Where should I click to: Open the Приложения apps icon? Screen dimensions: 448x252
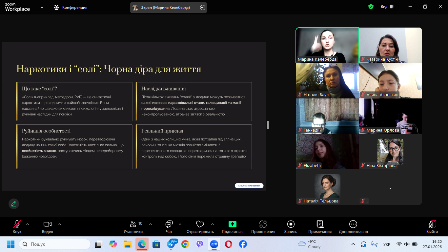263,224
